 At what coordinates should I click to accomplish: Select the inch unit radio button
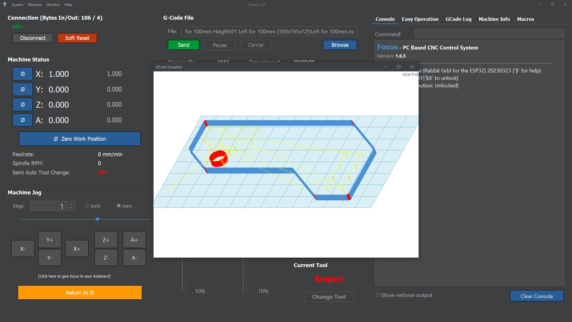pos(87,206)
